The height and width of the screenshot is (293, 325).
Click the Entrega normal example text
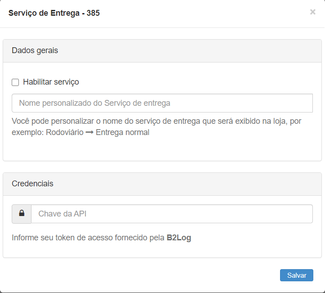coord(122,133)
